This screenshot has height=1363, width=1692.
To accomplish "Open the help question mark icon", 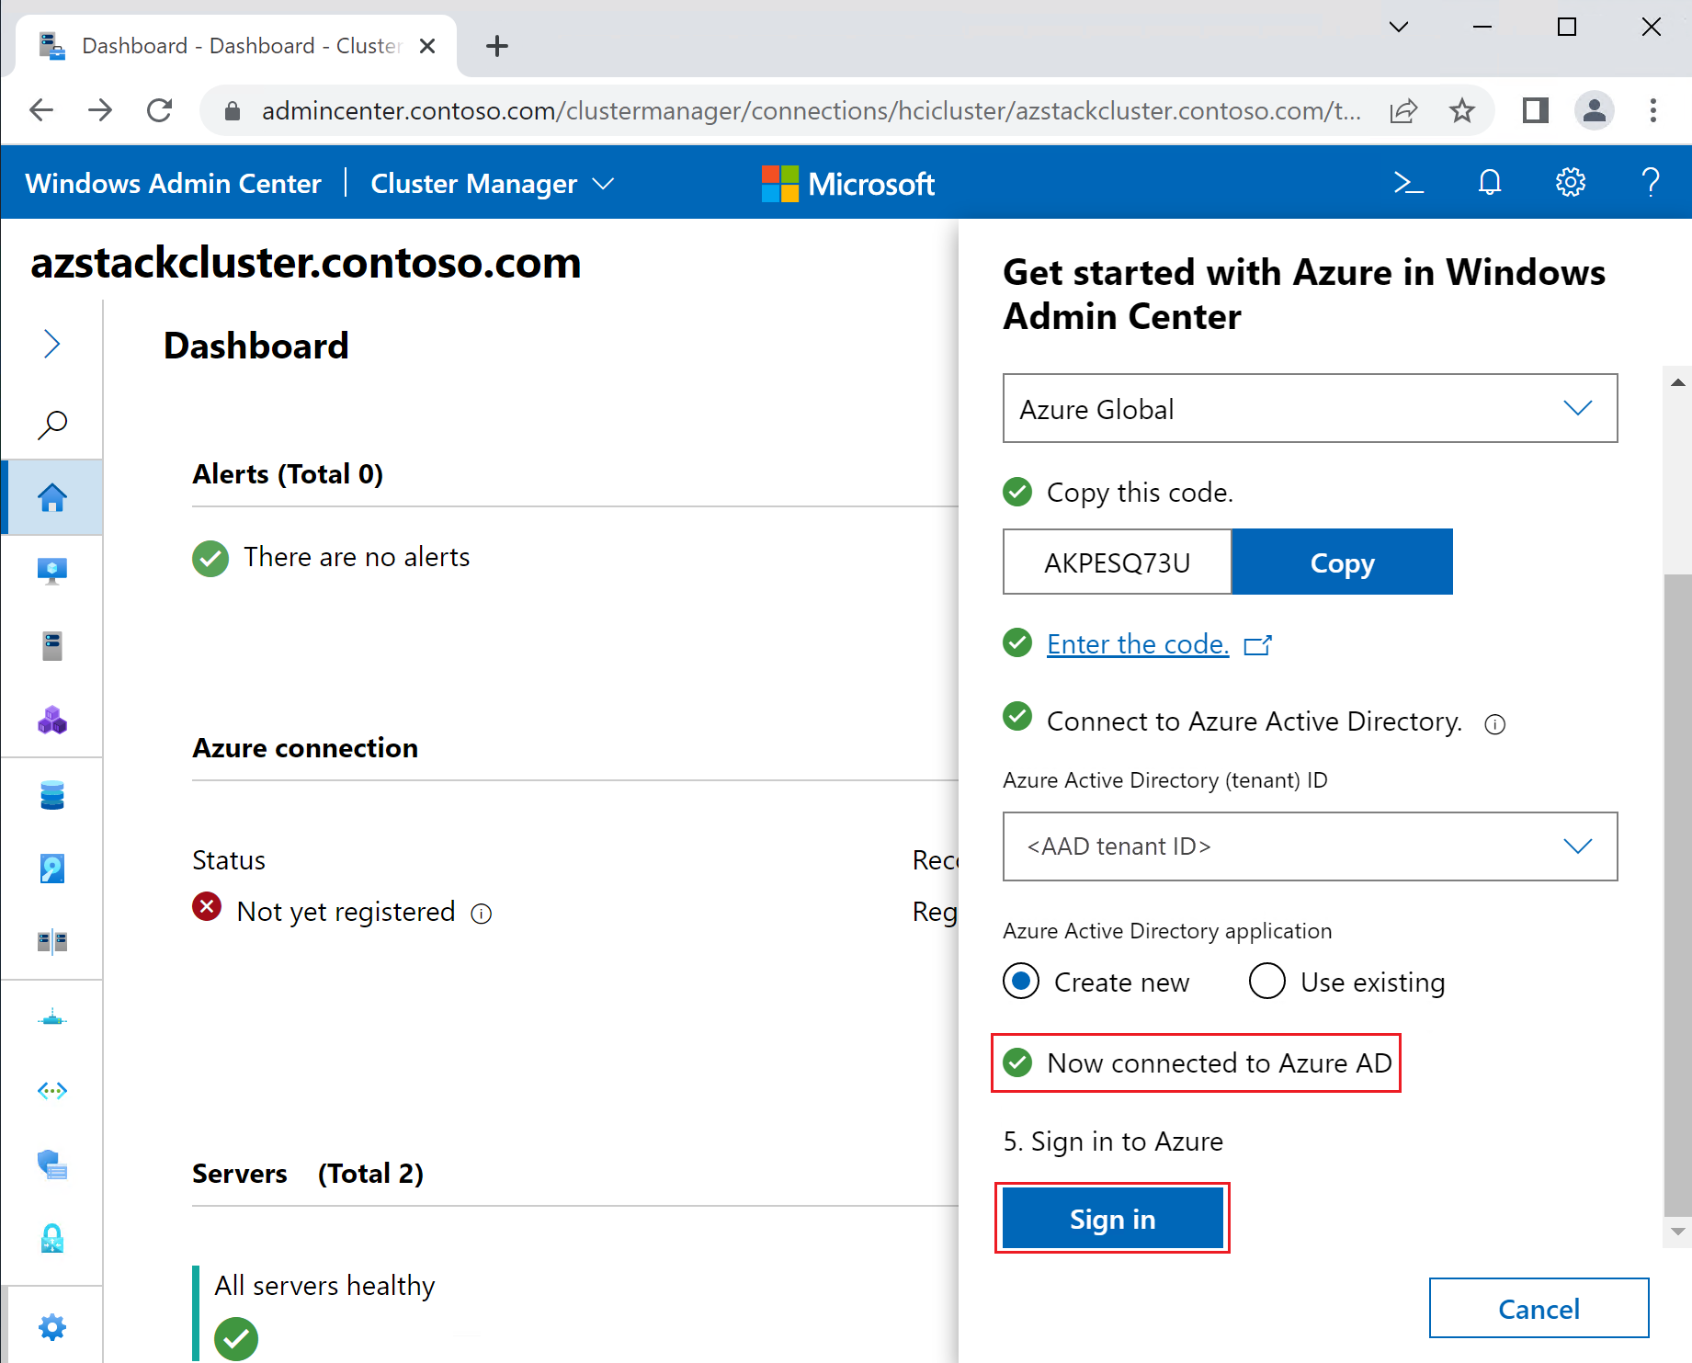I will point(1651,183).
